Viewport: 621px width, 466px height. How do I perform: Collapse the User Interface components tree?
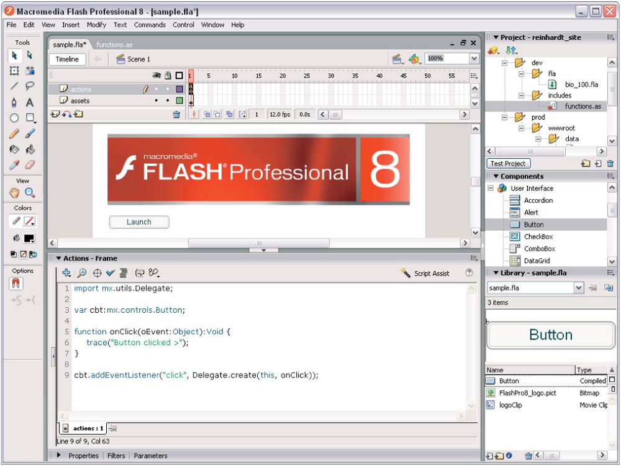(x=490, y=189)
